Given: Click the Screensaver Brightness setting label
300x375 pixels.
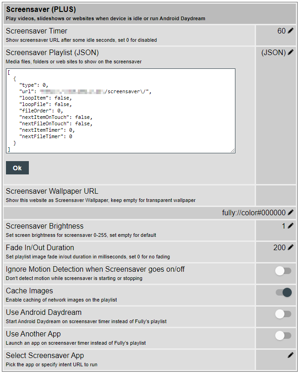Looking at the screenshot, I should [x=45, y=226].
